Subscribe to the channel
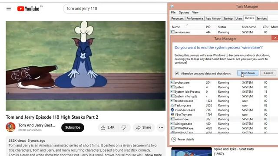 coord(73,127)
